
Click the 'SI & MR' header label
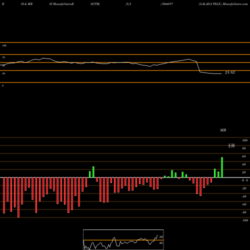pyautogui.click(x=26, y=4)
